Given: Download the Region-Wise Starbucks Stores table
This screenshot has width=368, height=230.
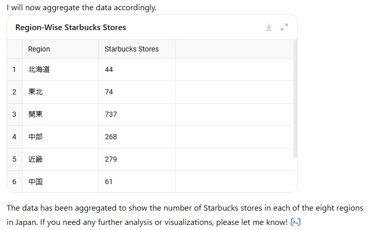Looking at the screenshot, I should 268,27.
